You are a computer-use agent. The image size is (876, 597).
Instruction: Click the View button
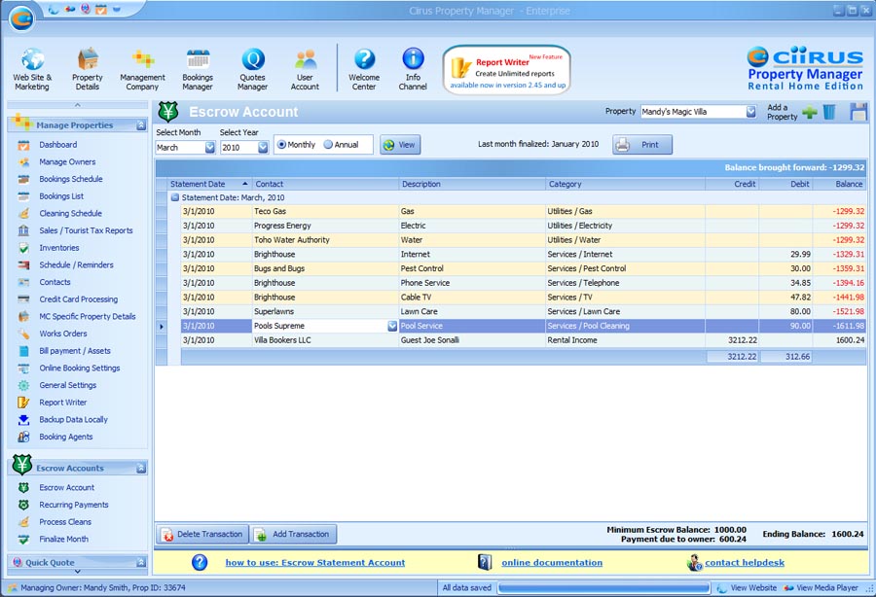[400, 145]
